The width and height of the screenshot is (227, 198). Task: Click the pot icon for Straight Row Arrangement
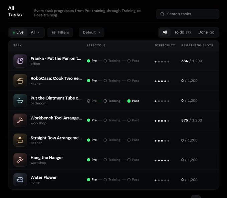(x=20, y=140)
